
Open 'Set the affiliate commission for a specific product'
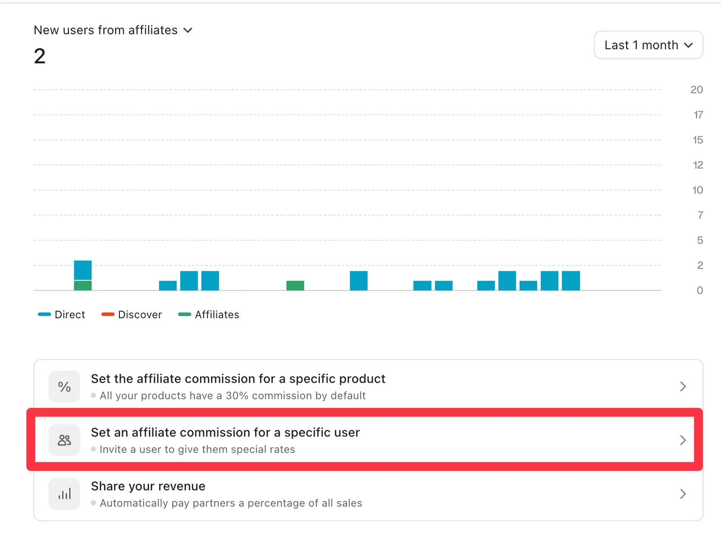[x=368, y=387]
